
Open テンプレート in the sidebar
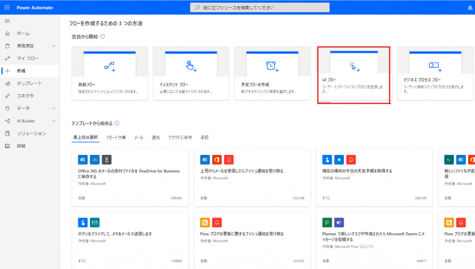tap(30, 83)
